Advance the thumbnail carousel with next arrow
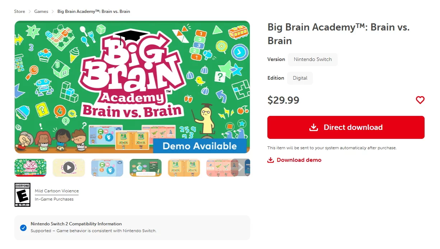 click(241, 168)
